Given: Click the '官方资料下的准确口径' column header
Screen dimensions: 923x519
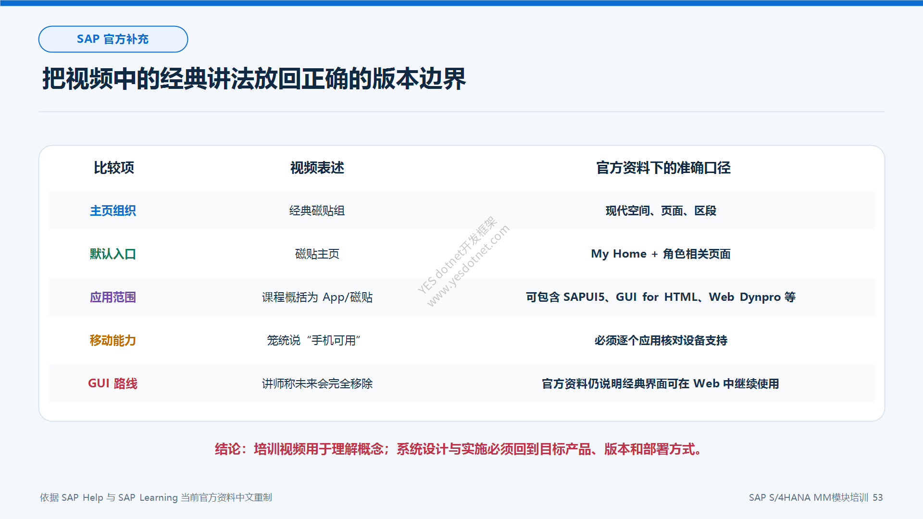Looking at the screenshot, I should click(663, 168).
